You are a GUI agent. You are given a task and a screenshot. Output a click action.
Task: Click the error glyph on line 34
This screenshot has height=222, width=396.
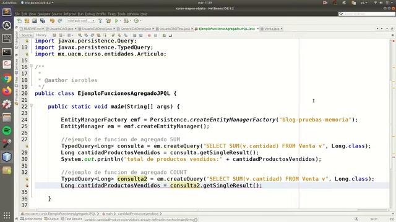pos(27,186)
